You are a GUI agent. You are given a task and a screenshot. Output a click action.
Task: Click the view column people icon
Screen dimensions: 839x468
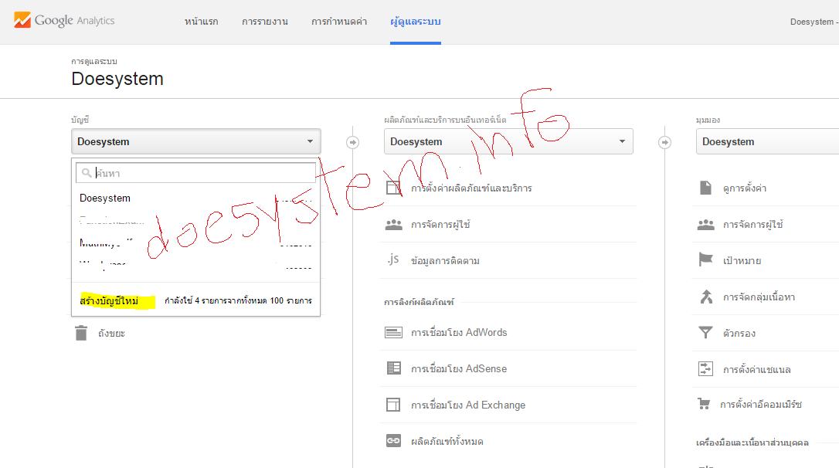pyautogui.click(x=706, y=224)
